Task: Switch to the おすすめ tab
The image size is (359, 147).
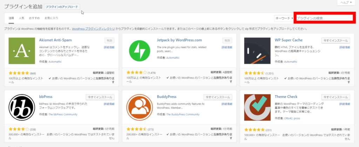Action: [34, 18]
